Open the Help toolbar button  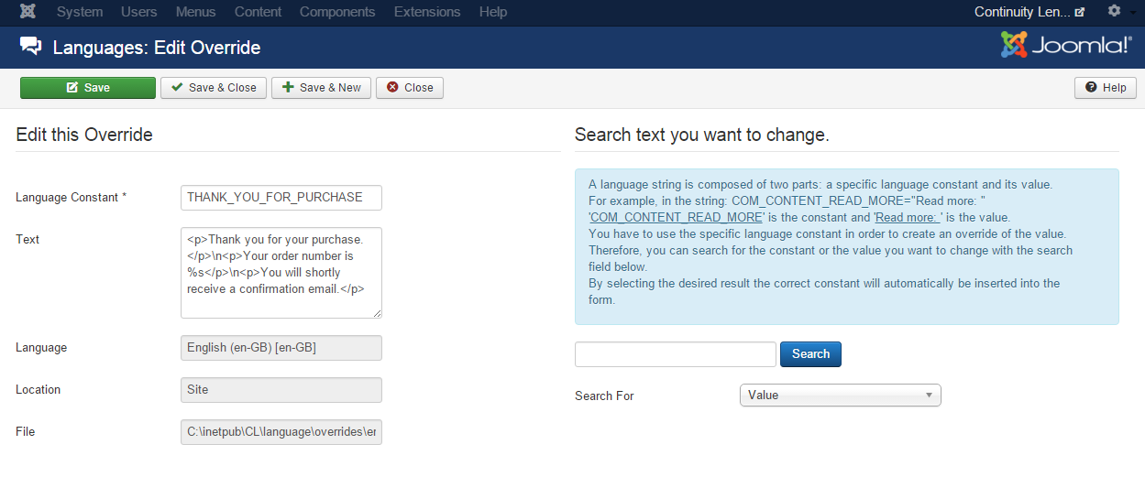(1106, 88)
